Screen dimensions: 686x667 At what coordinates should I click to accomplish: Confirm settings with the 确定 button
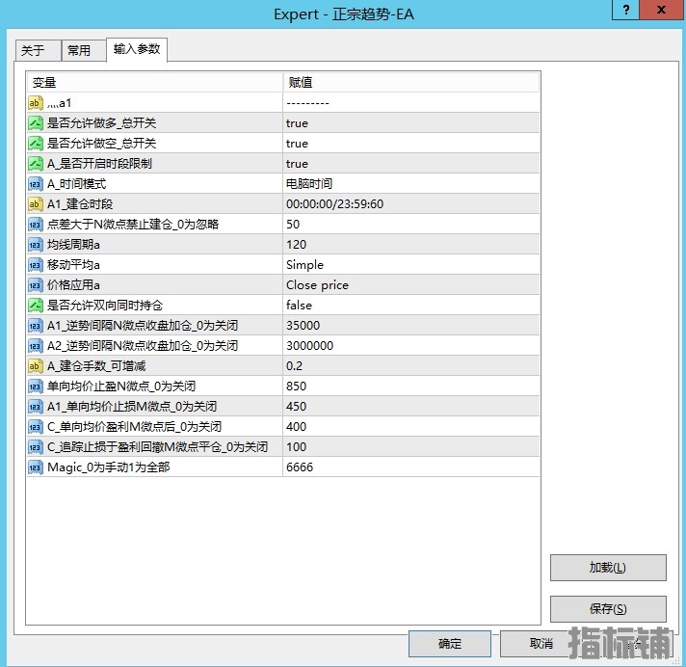449,644
